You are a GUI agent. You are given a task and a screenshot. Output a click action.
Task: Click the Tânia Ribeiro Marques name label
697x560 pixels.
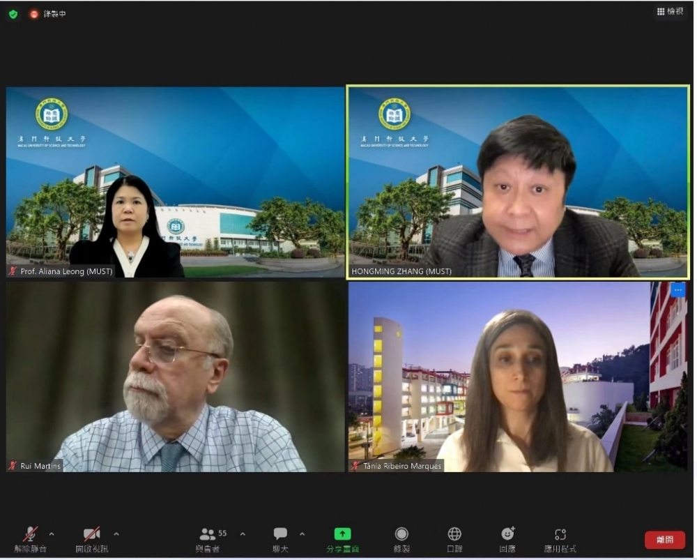(402, 466)
